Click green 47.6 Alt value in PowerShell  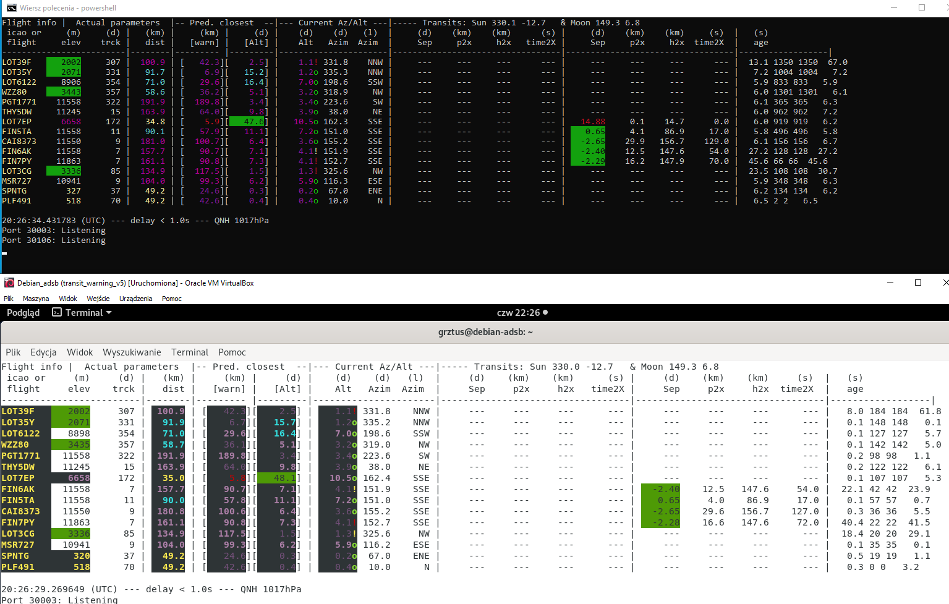[247, 122]
